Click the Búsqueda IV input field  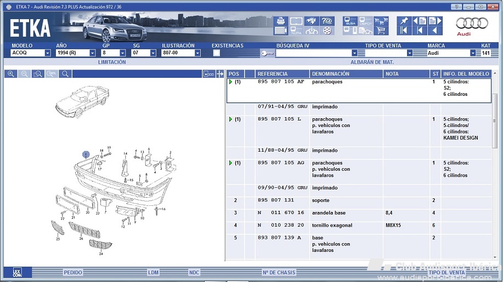pyautogui.click(x=313, y=53)
